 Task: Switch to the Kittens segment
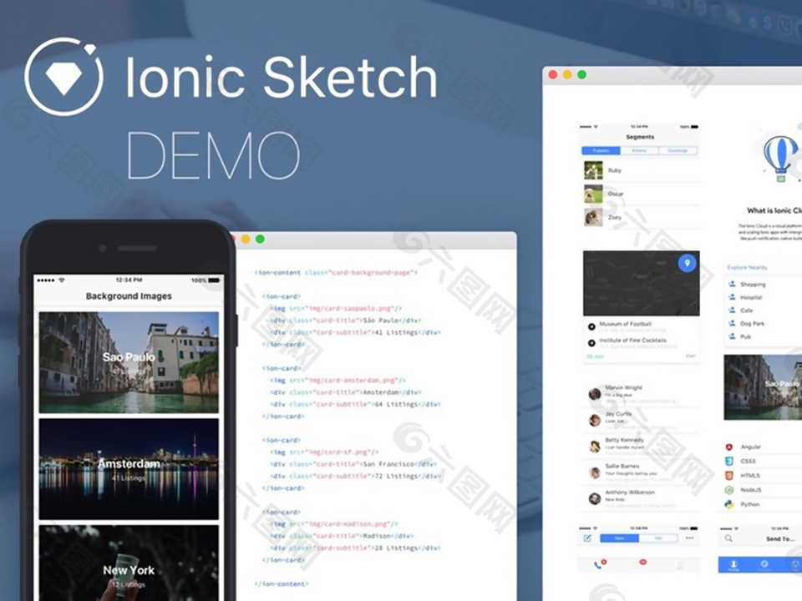[x=639, y=151]
